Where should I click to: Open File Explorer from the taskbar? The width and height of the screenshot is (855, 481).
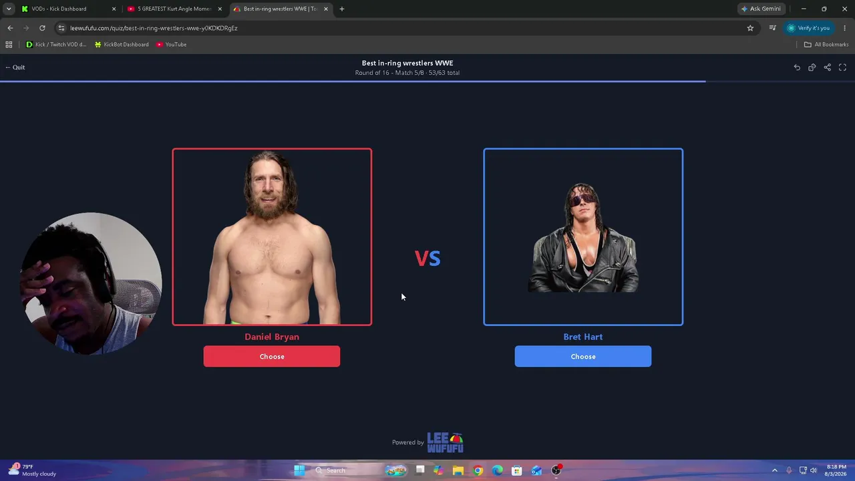tap(458, 470)
